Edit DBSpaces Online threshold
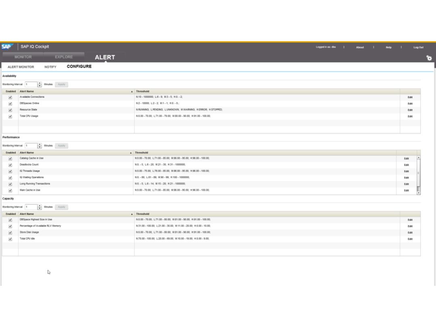 [x=410, y=104]
